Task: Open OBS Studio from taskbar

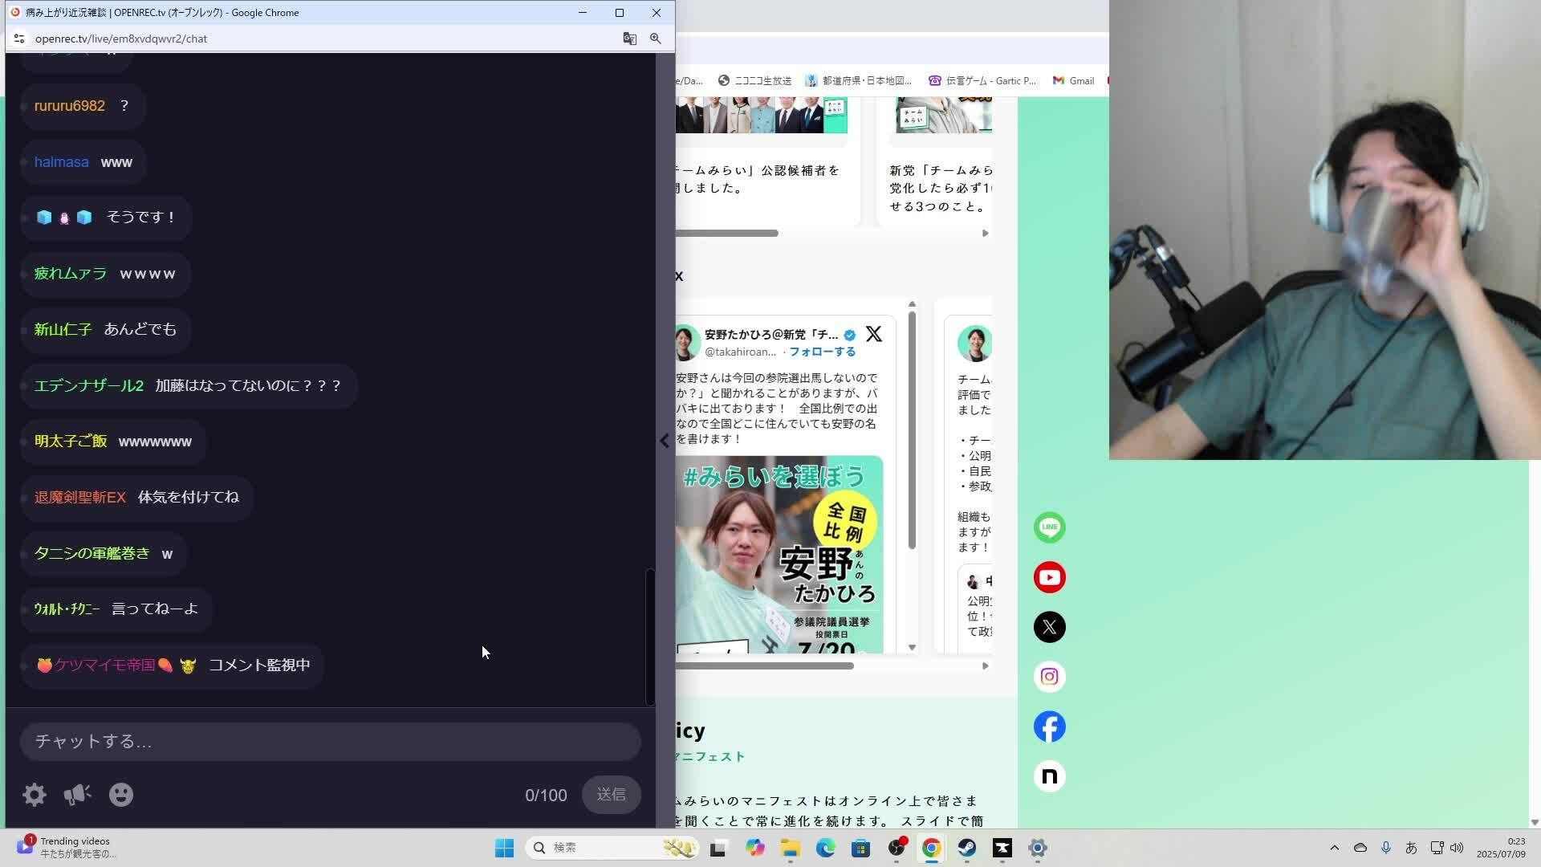Action: [897, 848]
